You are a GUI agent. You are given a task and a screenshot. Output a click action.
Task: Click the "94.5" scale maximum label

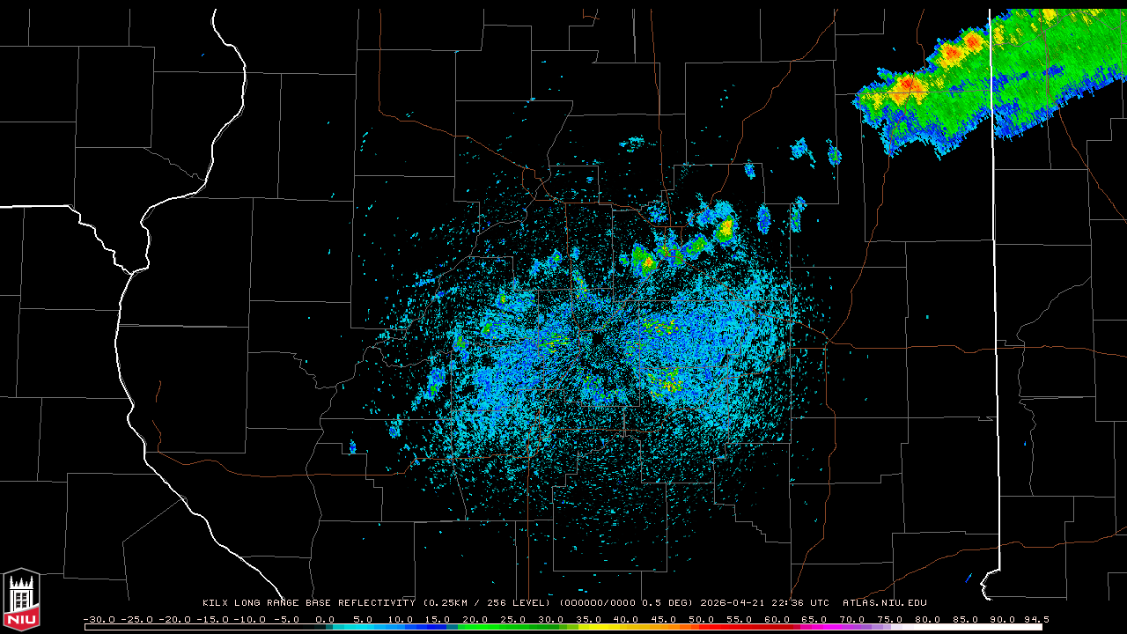pyautogui.click(x=1036, y=619)
